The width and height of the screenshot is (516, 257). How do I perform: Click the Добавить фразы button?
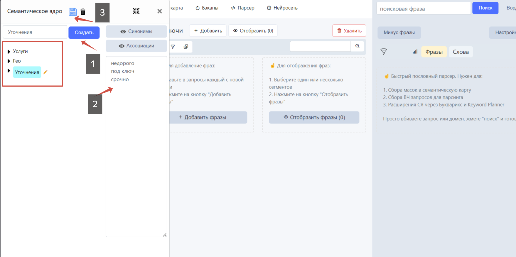pos(208,117)
